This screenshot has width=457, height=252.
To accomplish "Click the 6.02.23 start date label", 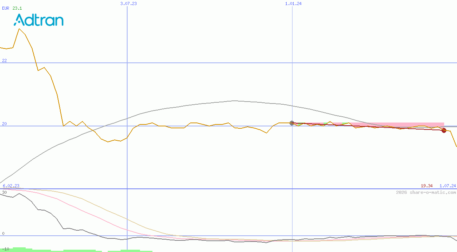I will coord(11,186).
